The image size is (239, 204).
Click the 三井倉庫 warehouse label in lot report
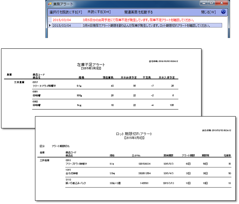[x=45, y=160]
